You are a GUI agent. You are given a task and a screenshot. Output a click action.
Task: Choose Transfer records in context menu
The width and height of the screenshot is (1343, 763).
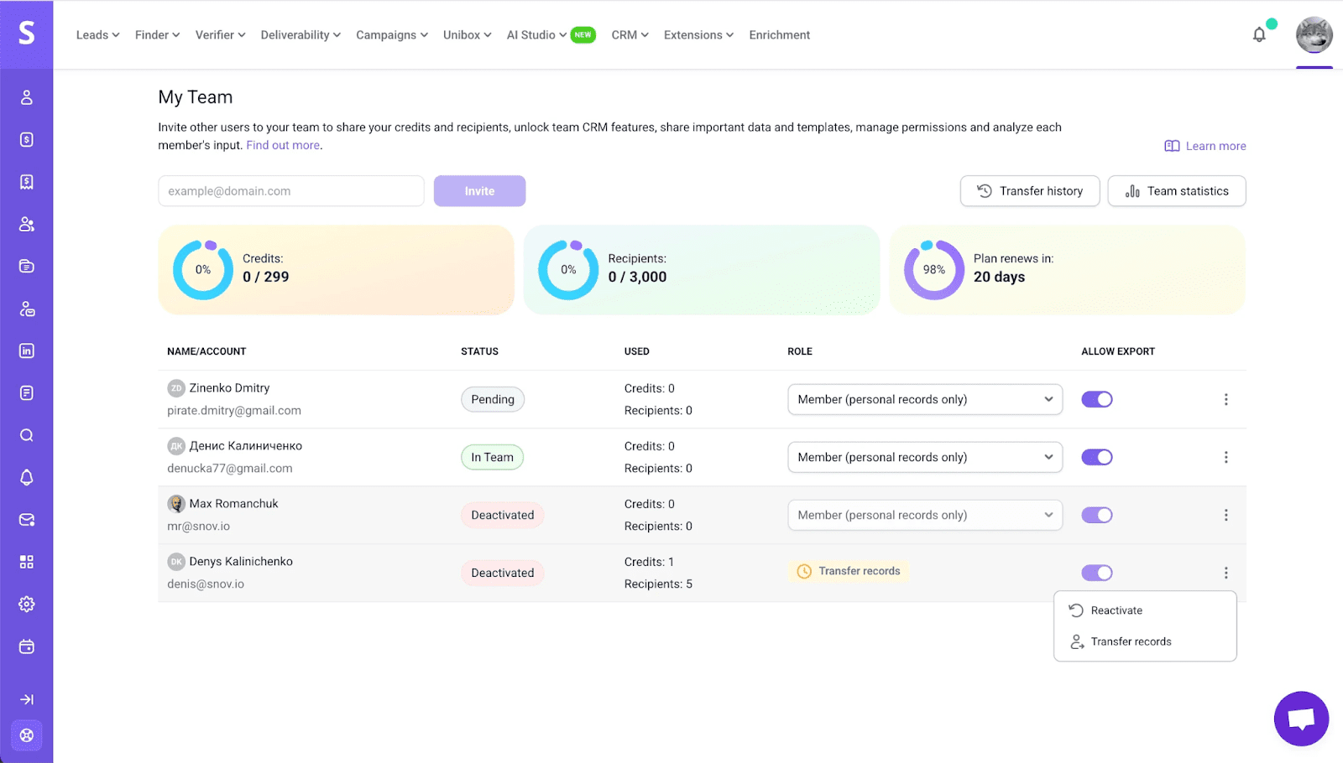1131,641
